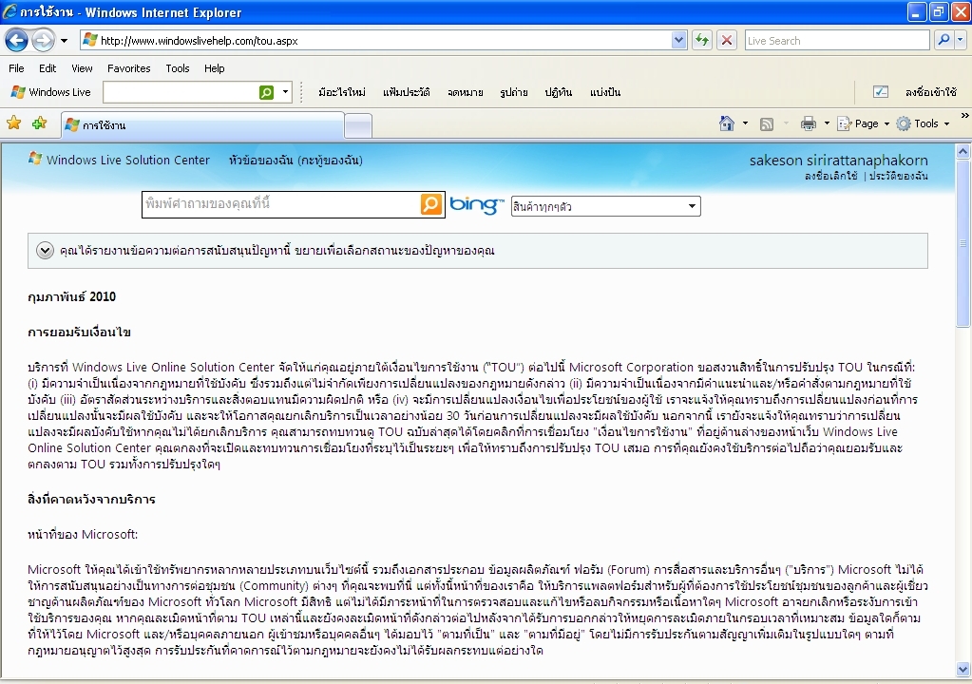972x684 pixels.
Task: Click the user name sakeson sirirattanaphakorn
Action: (839, 160)
